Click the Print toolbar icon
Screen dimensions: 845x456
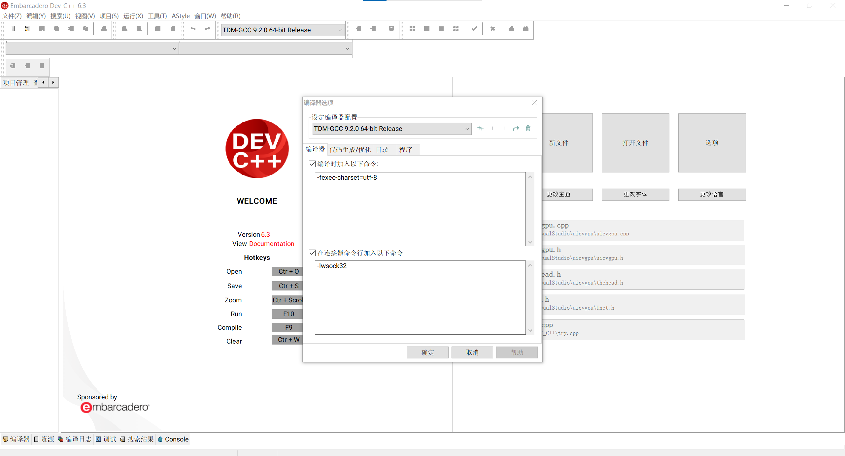104,29
